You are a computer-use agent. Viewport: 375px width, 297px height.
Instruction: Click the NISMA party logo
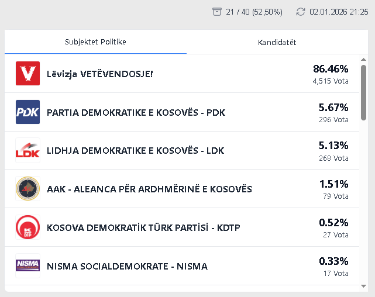coord(27,266)
